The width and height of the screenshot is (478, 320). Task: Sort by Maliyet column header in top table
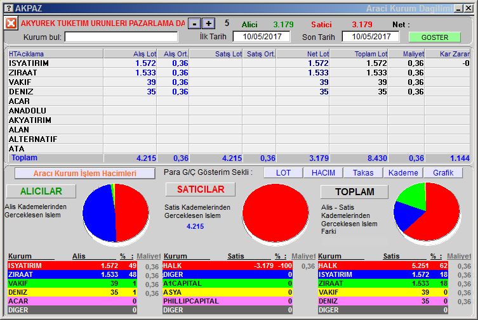click(x=406, y=54)
